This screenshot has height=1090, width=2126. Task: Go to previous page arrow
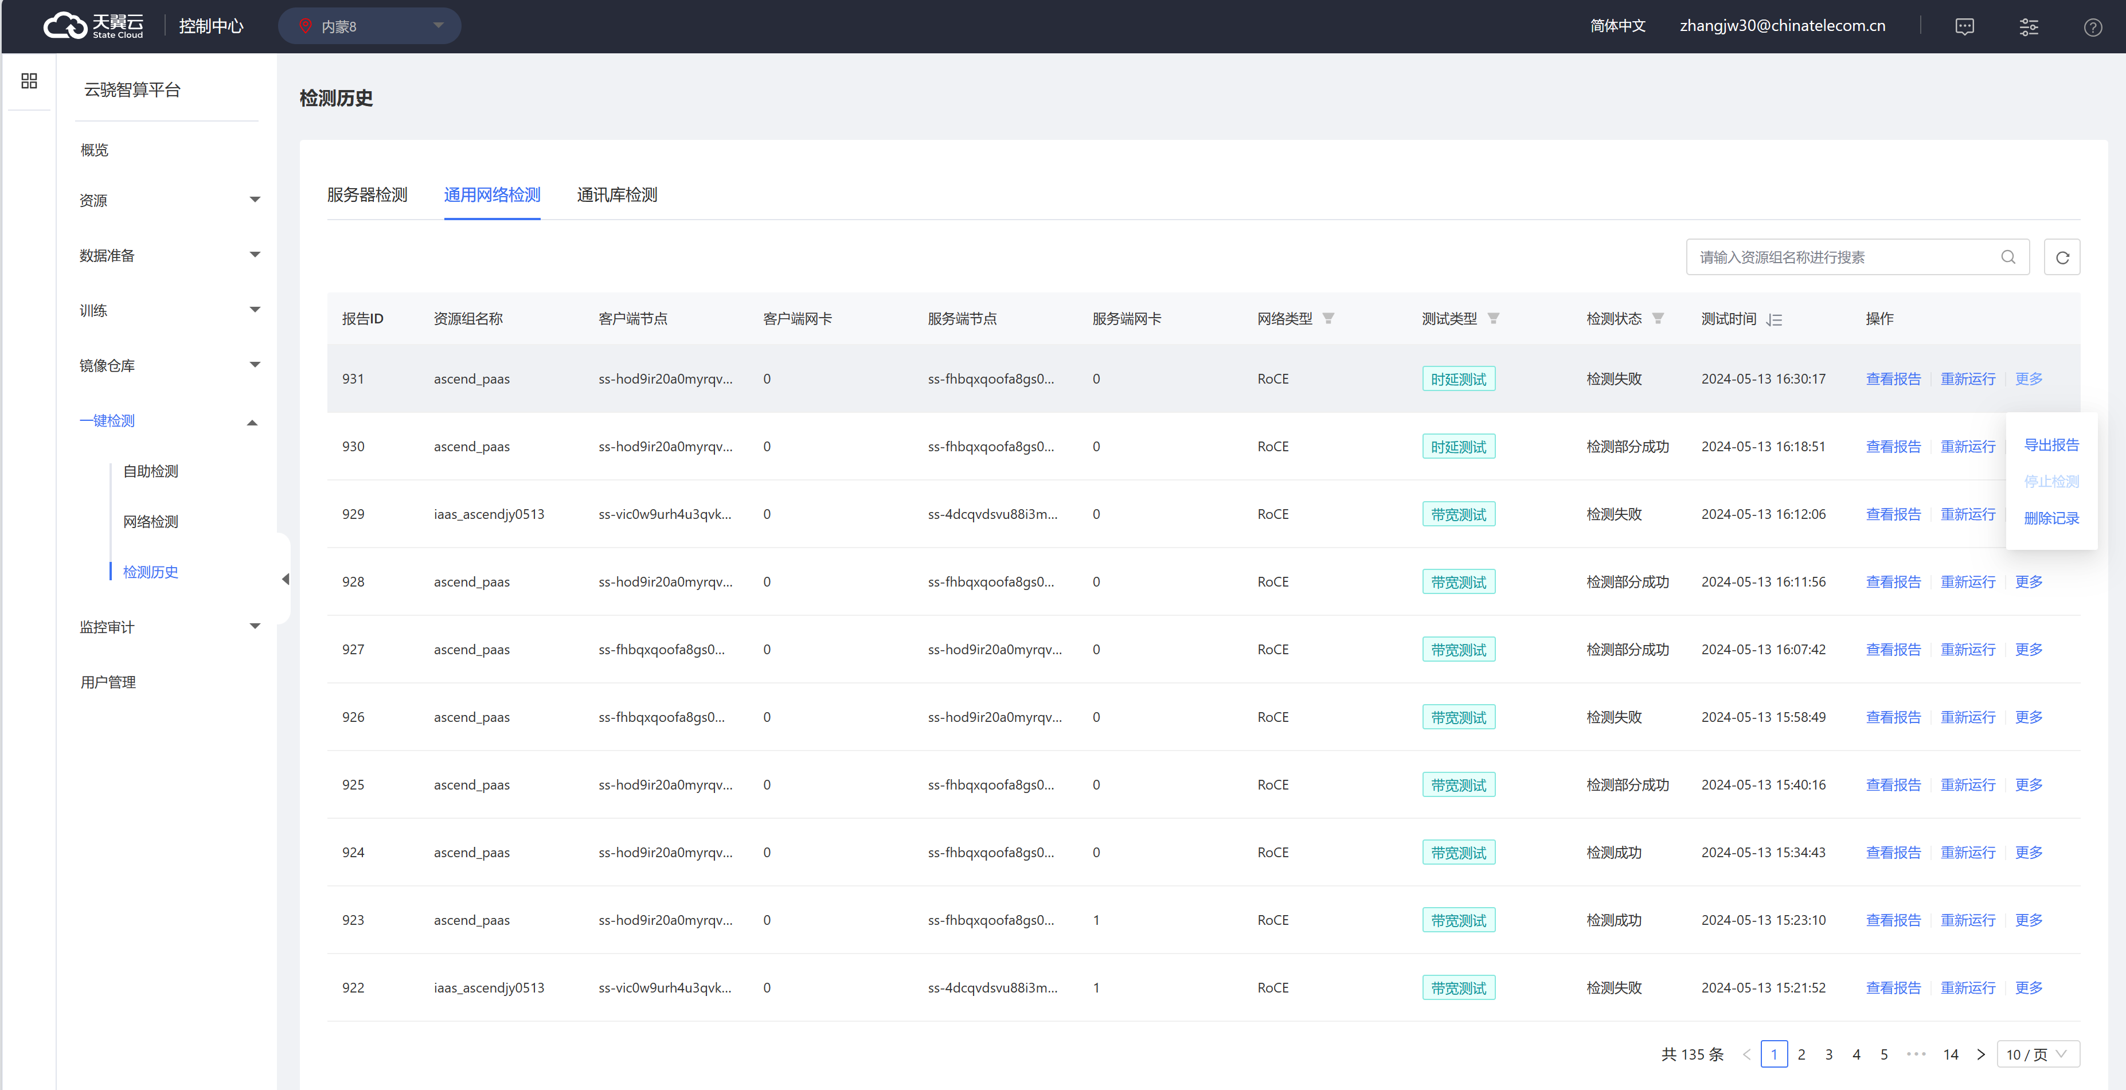pos(1746,1054)
